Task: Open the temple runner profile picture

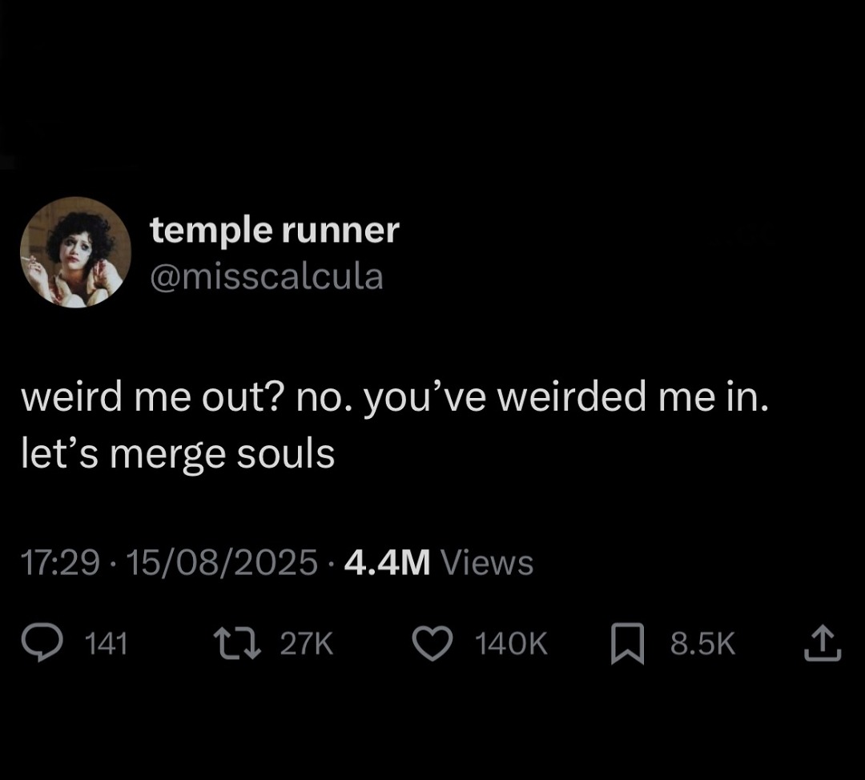Action: [x=75, y=252]
